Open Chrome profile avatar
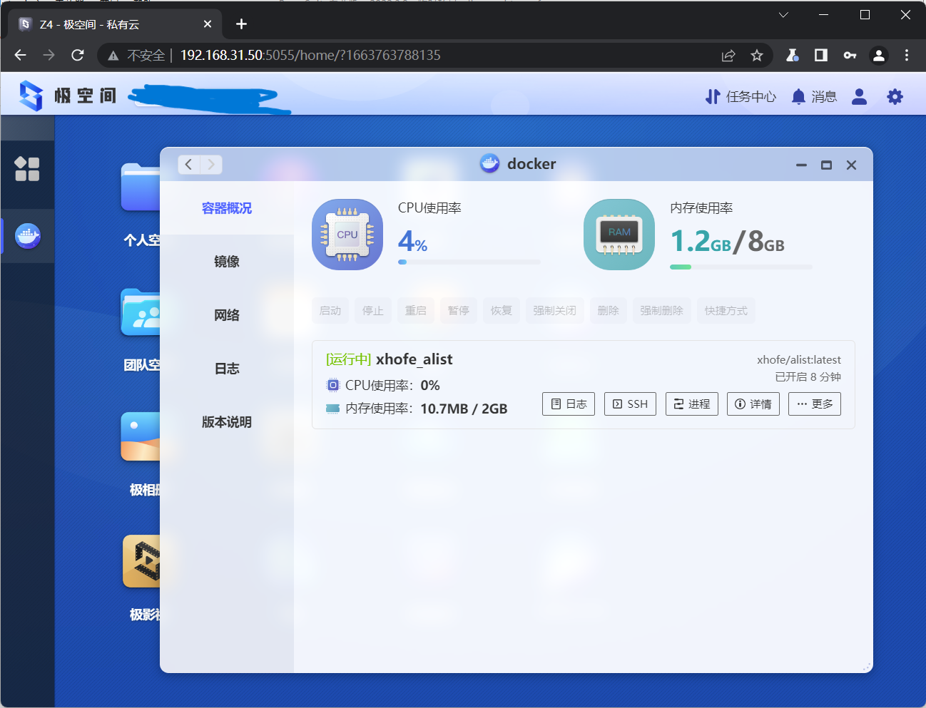Image resolution: width=926 pixels, height=708 pixels. 879,55
